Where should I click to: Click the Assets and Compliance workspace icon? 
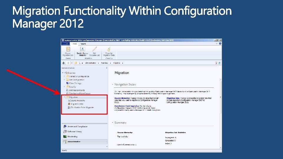click(x=65, y=127)
